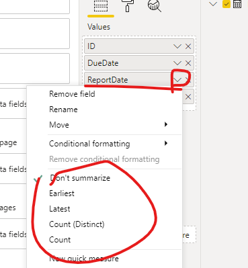Open dropdown arrow for the DueDate field
The height and width of the screenshot is (268, 248).
177,63
